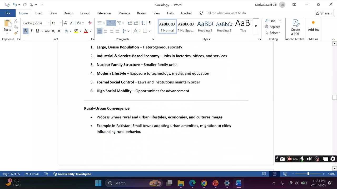
Task: Click the yellow highlight color button
Action: click(x=76, y=31)
